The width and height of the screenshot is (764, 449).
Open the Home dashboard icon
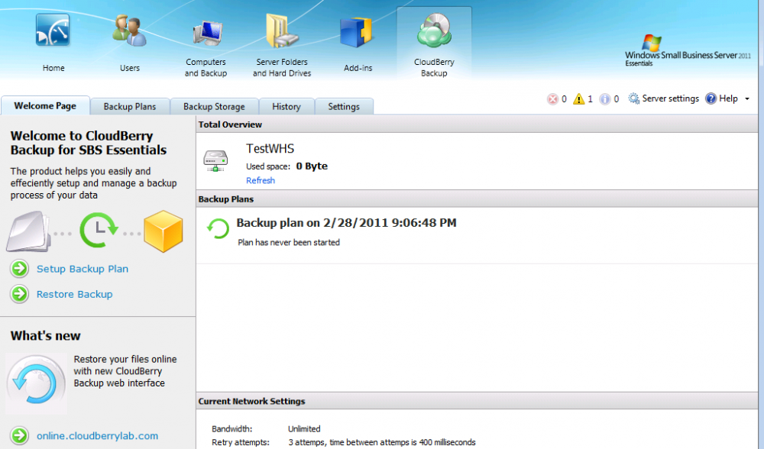point(53,31)
